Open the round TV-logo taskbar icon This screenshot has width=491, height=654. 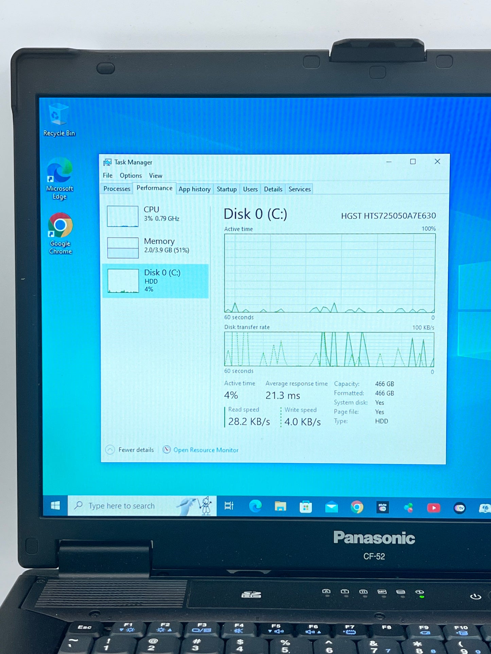pyautogui.click(x=459, y=508)
